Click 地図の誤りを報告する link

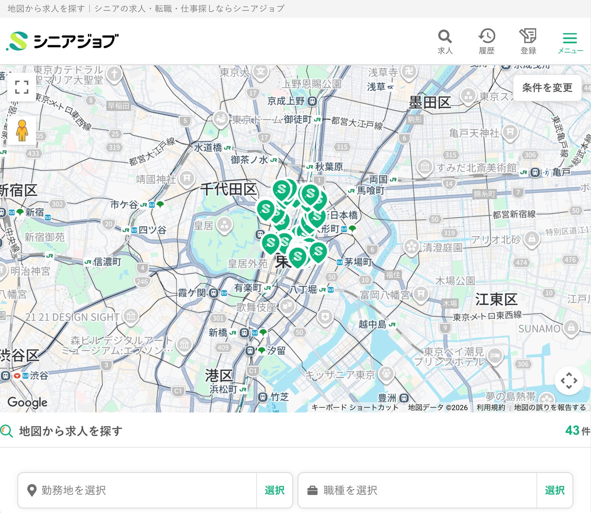point(550,407)
